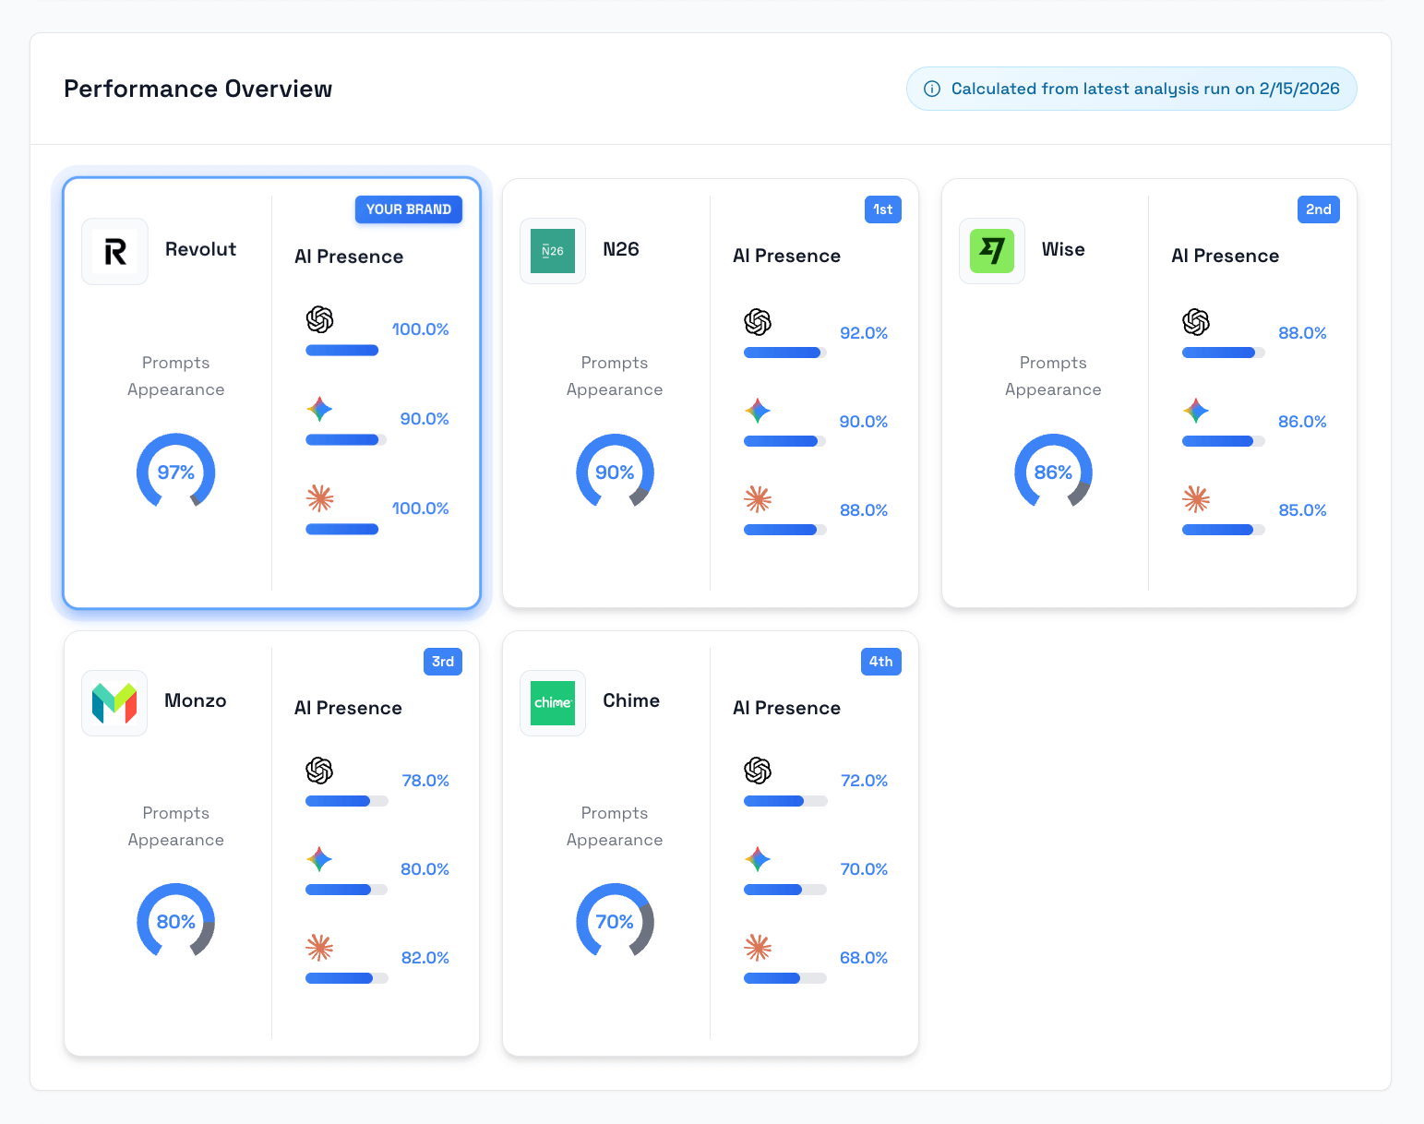Click the OpenAI icon on the Revolut card

(320, 319)
